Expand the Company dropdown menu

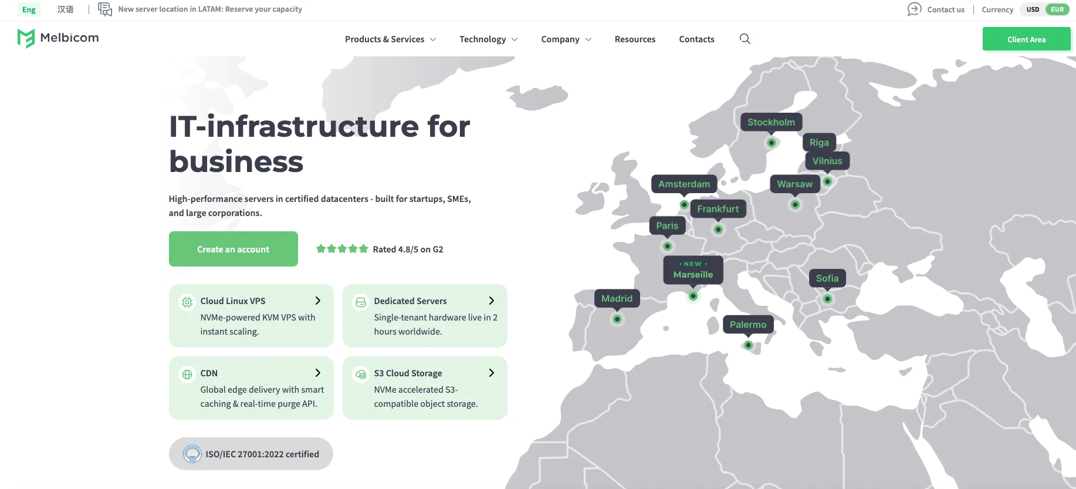pyautogui.click(x=566, y=39)
